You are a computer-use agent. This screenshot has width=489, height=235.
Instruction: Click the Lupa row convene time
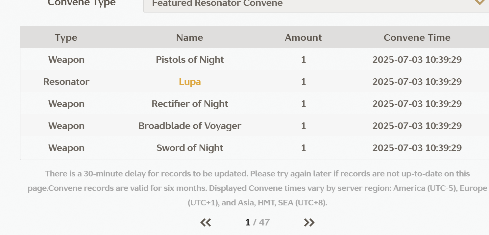point(417,82)
